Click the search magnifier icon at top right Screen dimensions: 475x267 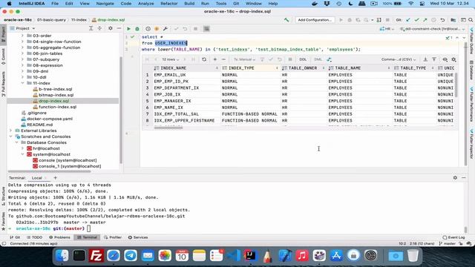click(471, 20)
